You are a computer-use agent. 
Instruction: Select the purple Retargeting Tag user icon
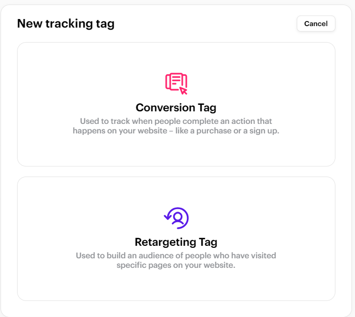(x=176, y=218)
